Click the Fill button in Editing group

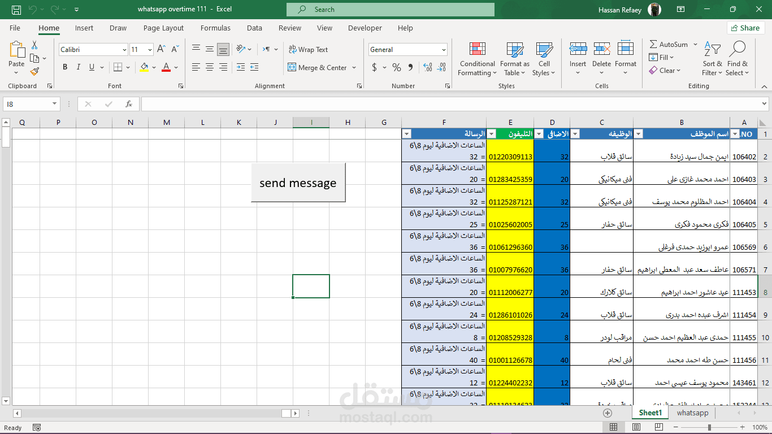pos(662,57)
